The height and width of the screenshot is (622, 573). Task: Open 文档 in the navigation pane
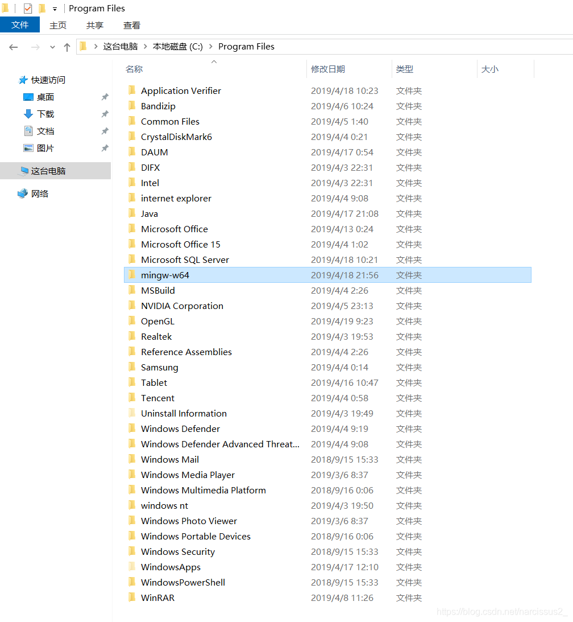coord(45,131)
